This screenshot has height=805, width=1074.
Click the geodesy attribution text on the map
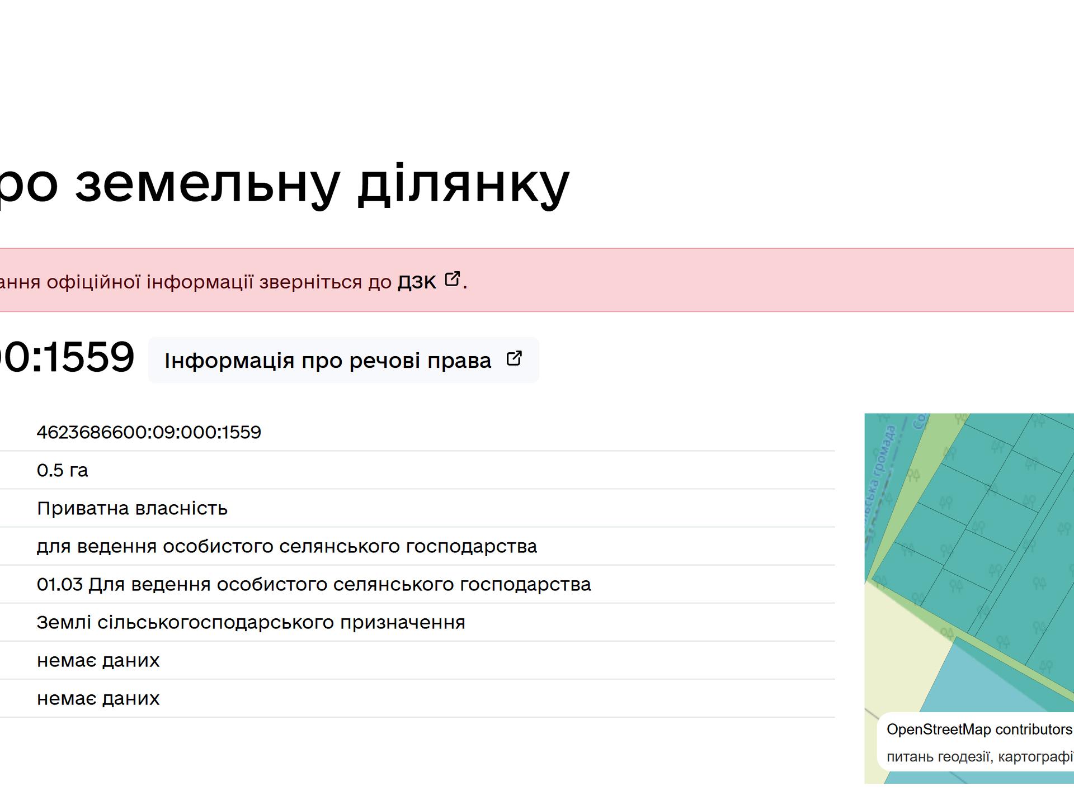[979, 757]
